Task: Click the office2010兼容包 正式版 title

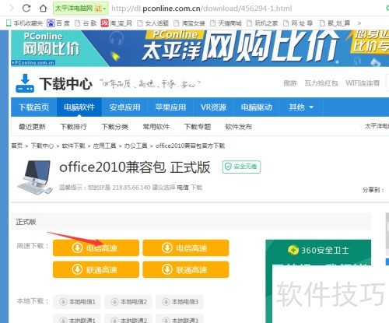Action: point(135,167)
